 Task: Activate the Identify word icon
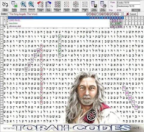click(67, 4)
